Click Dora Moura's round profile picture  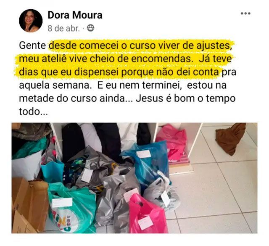tap(31, 21)
